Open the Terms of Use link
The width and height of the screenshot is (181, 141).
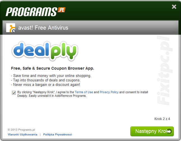pyautogui.click(x=84, y=92)
